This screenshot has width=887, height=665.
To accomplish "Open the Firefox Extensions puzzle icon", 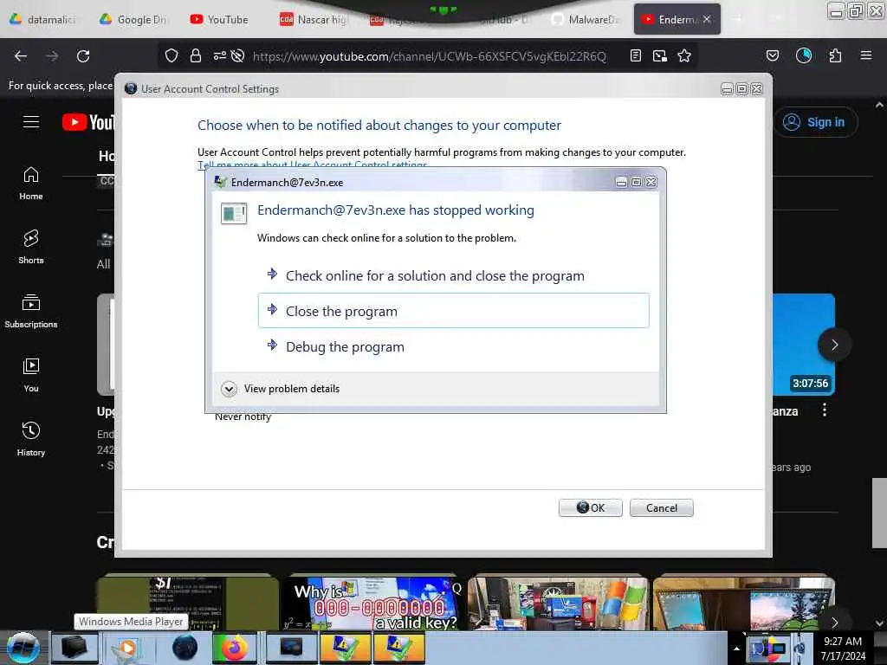I will [835, 55].
